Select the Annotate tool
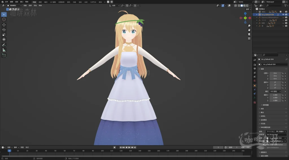This screenshot has width=289, height=160. pyautogui.click(x=4, y=45)
